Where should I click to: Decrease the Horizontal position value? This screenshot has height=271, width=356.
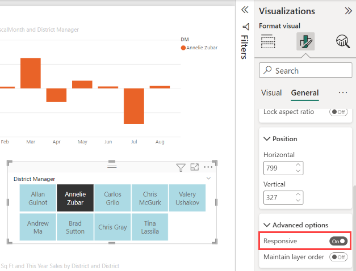(x=298, y=171)
